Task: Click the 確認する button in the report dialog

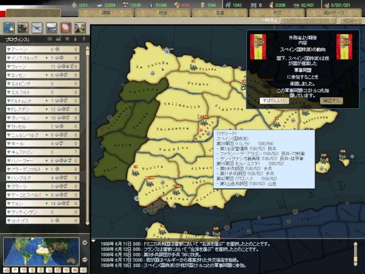Action: point(332,100)
